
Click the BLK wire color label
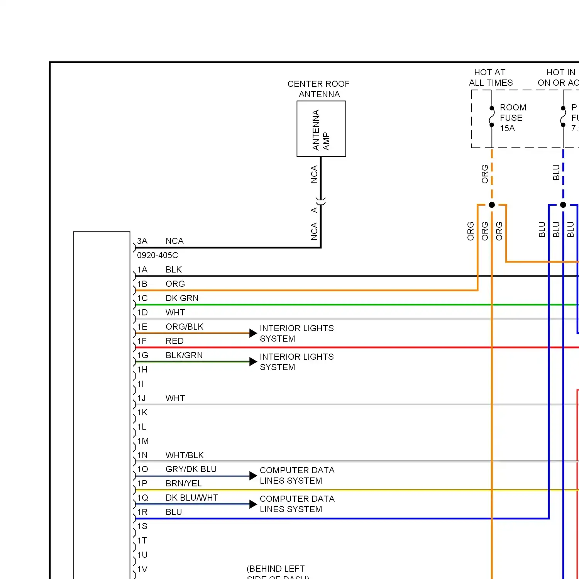[174, 270]
